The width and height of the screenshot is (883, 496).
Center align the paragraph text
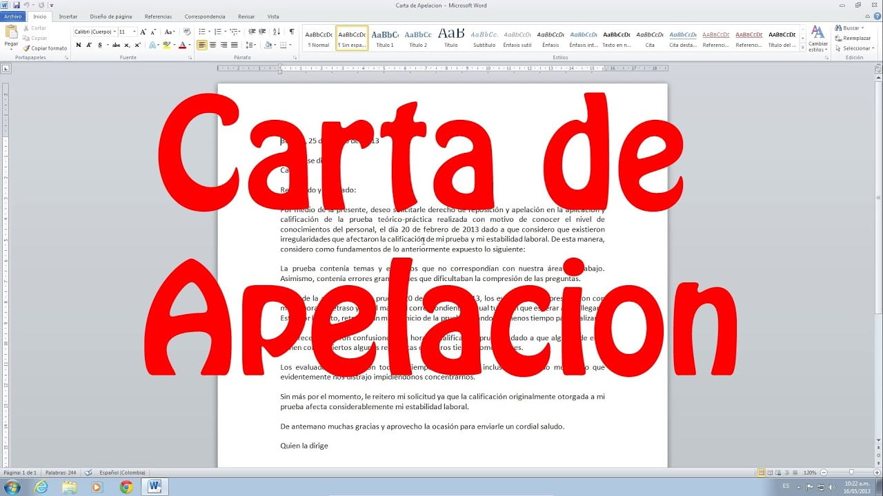pos(213,45)
